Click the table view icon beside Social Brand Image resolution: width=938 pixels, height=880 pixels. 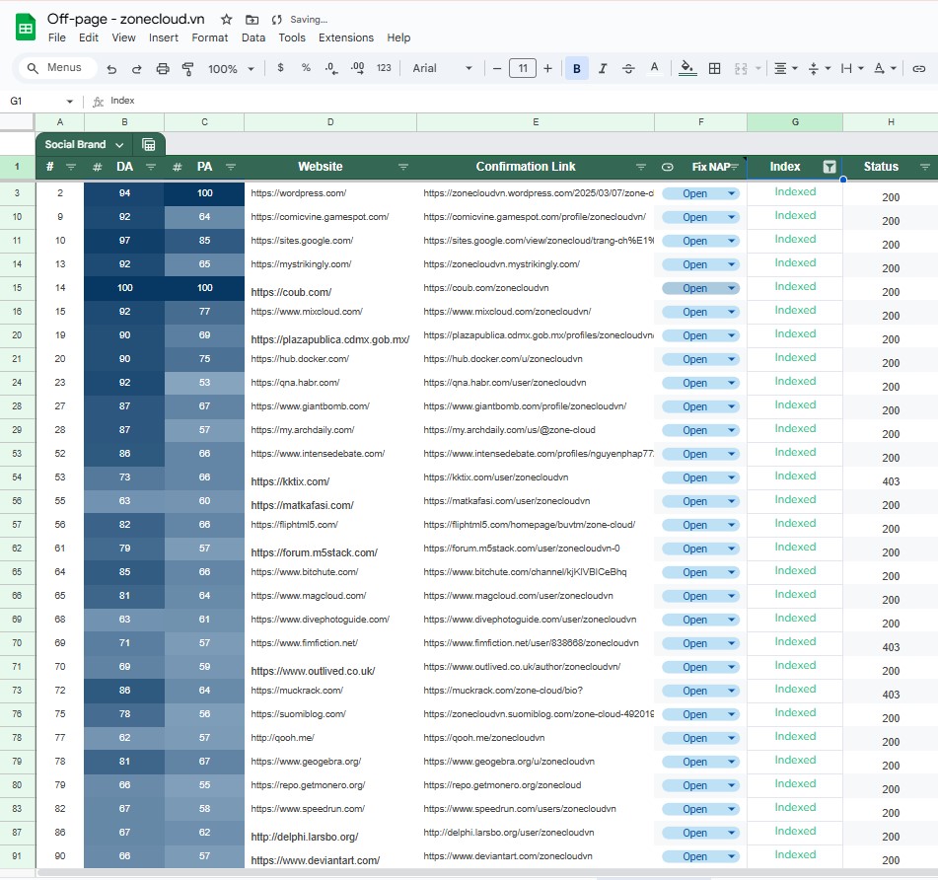tap(149, 145)
